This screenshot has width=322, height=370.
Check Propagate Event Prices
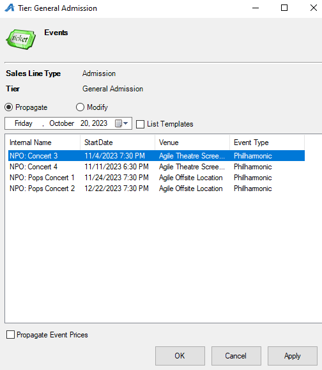point(10,335)
